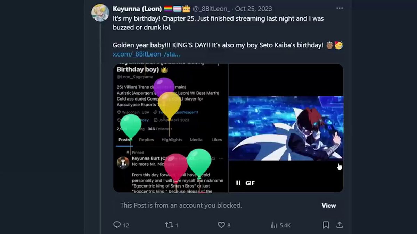
Task: Share the post via the upload arrow icon
Action: 340,225
